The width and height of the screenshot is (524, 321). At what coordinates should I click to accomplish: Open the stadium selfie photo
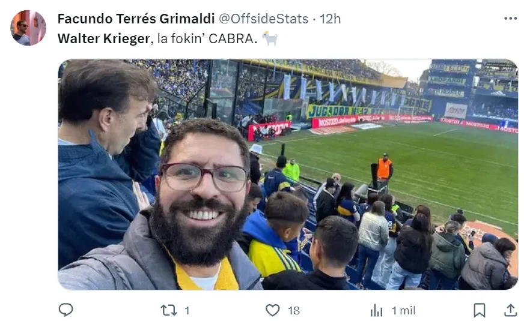288,175
